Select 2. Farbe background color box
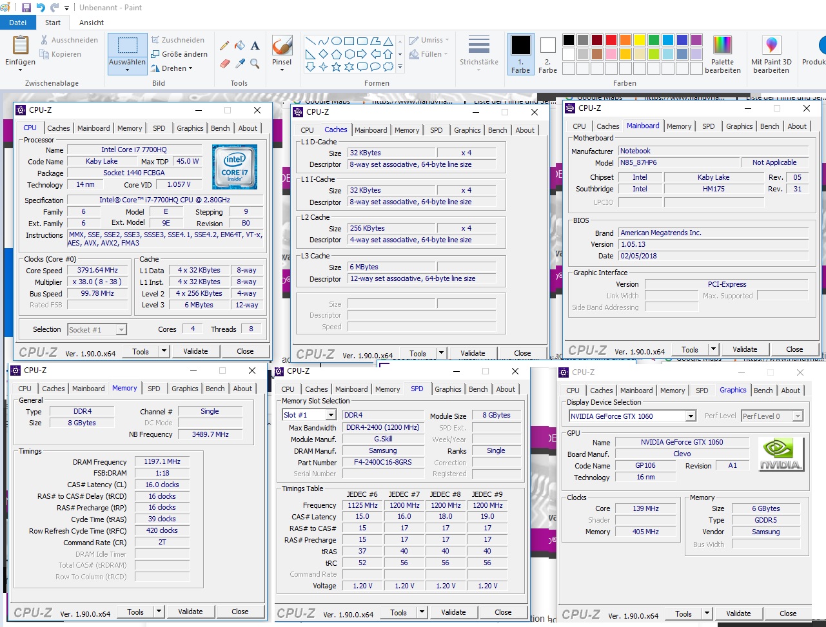 click(x=547, y=55)
